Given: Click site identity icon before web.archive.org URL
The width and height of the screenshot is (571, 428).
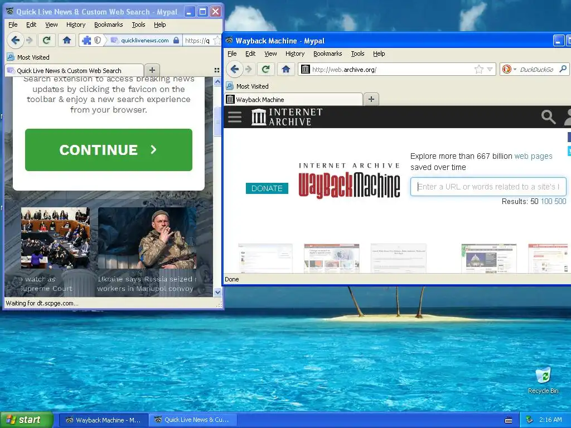Looking at the screenshot, I should [306, 69].
